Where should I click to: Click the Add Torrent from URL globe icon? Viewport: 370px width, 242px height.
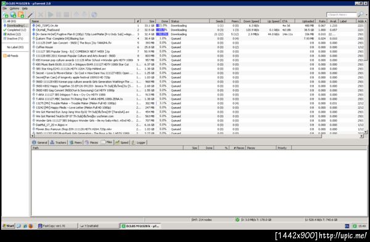(x=13, y=15)
